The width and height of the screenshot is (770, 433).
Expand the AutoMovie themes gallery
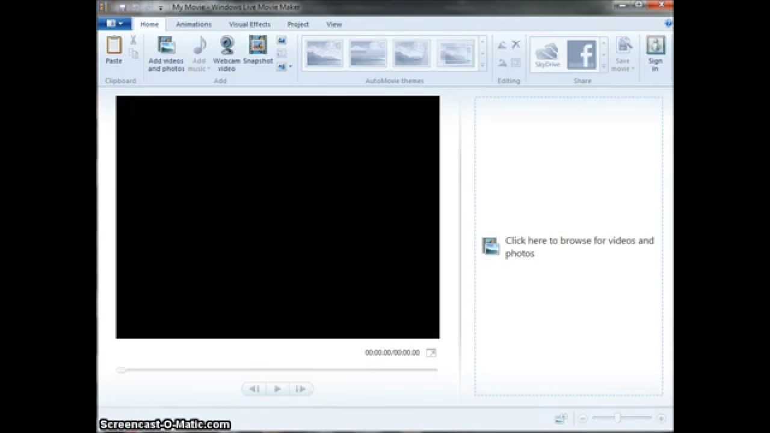coord(482,65)
